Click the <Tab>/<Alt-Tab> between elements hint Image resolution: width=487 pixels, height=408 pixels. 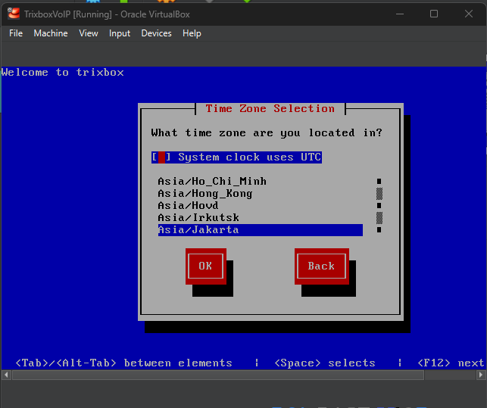pos(124,363)
